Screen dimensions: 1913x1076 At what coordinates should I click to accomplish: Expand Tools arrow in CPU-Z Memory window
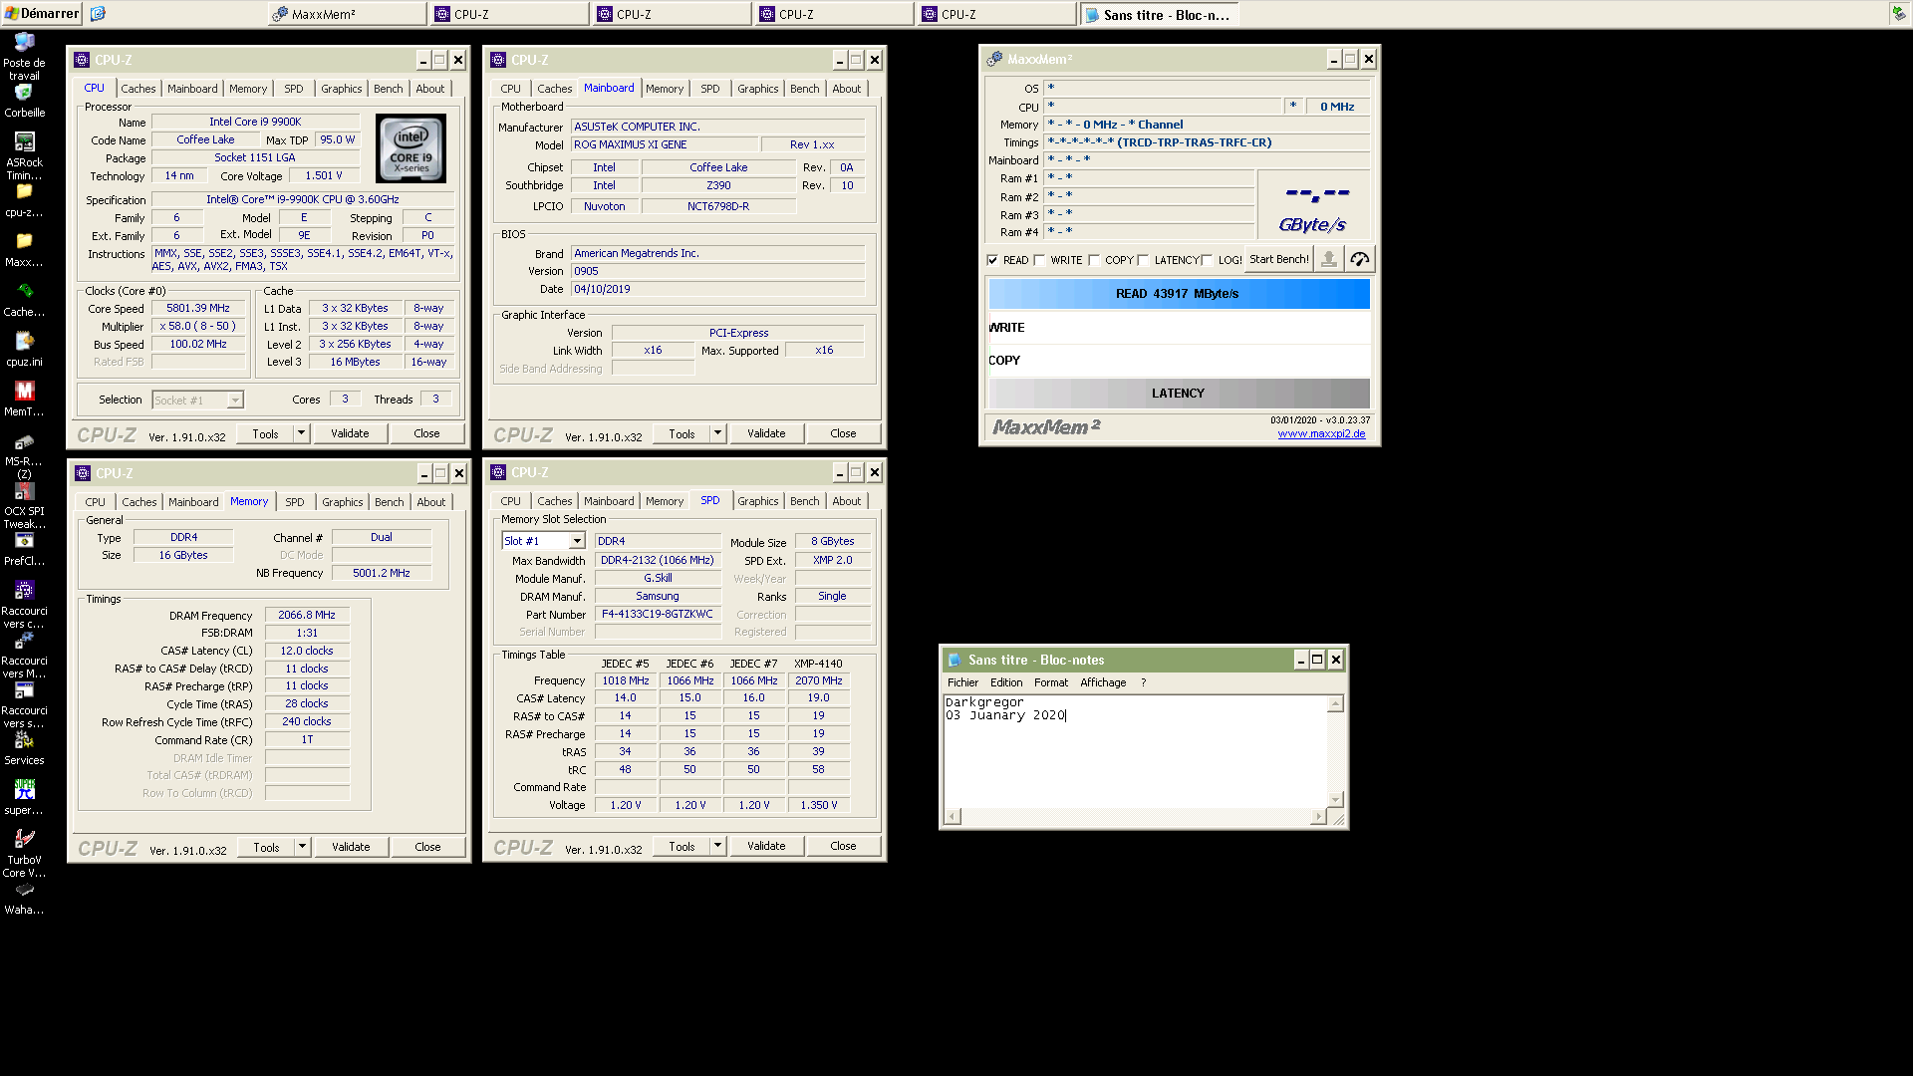(303, 847)
